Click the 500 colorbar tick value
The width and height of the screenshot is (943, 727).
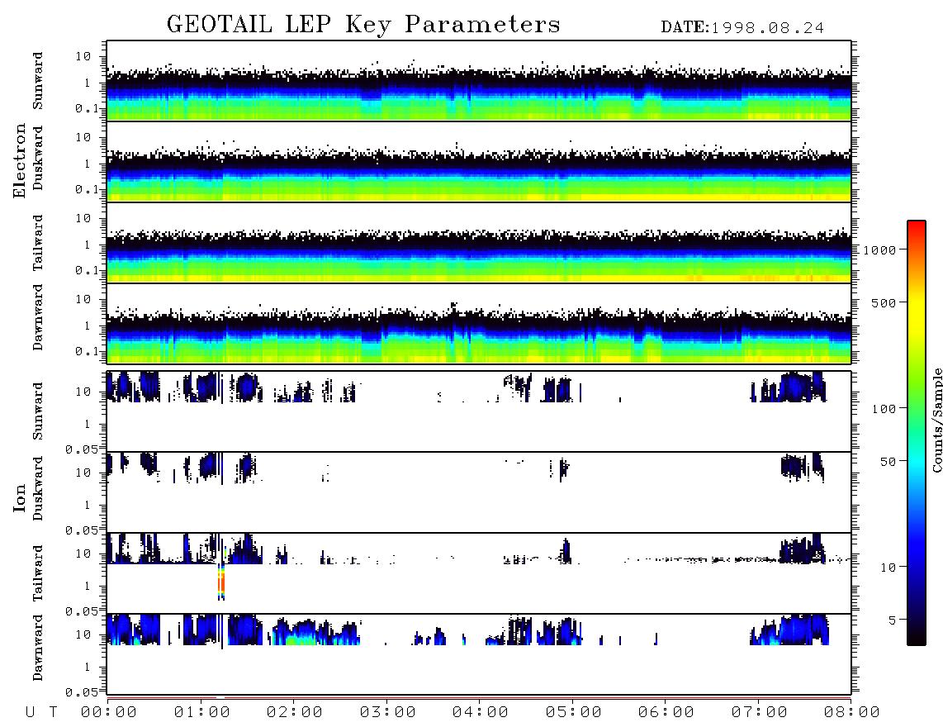(884, 302)
